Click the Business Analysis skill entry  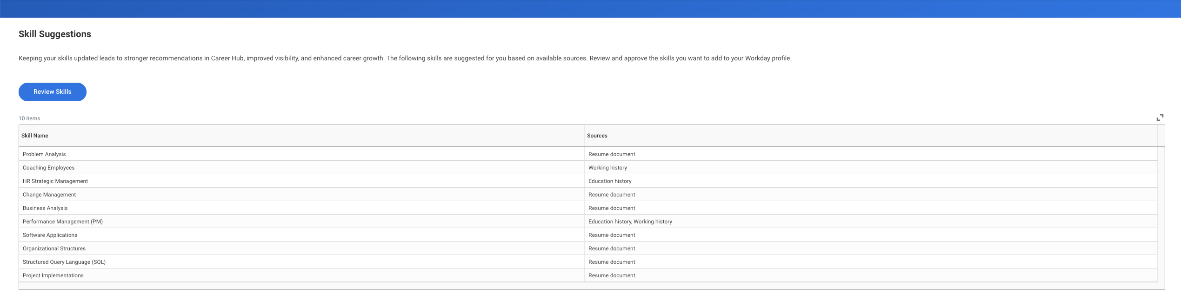click(45, 208)
